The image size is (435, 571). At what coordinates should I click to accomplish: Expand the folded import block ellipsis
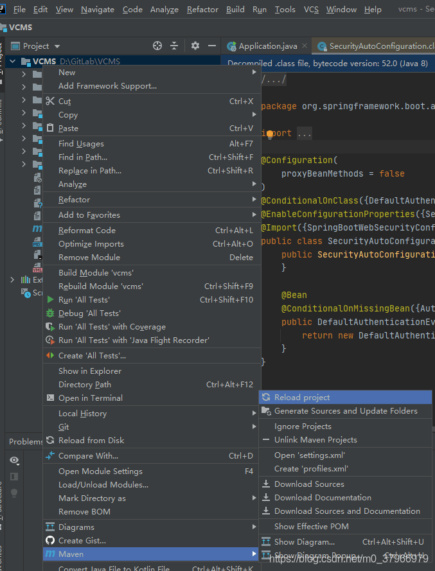click(305, 134)
